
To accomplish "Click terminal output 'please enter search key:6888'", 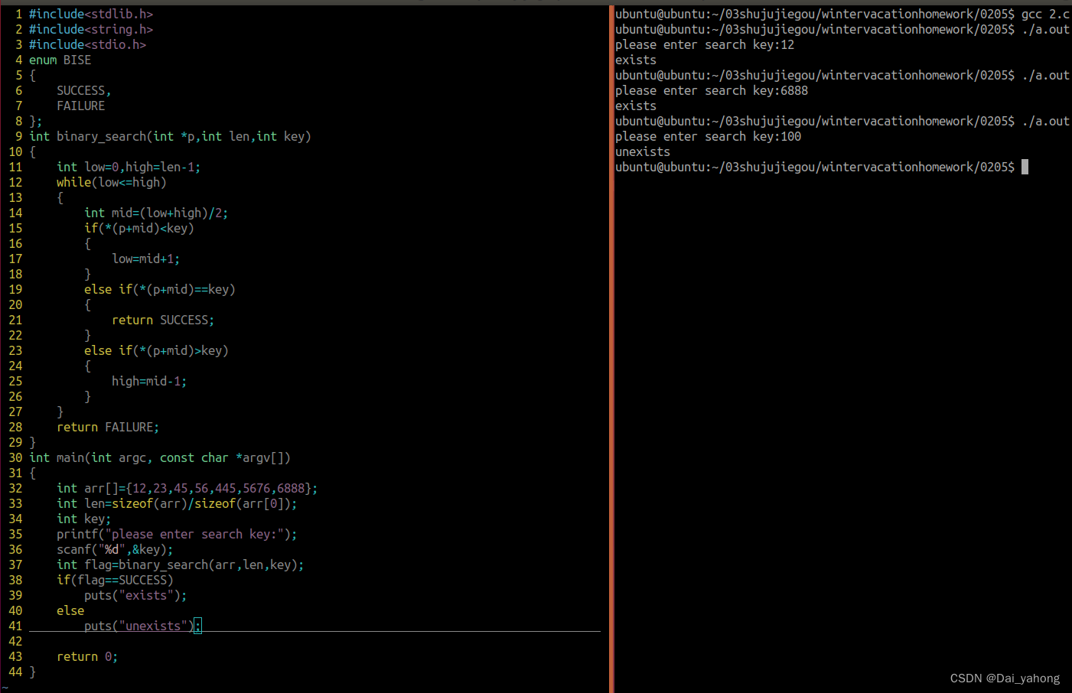I will point(712,90).
